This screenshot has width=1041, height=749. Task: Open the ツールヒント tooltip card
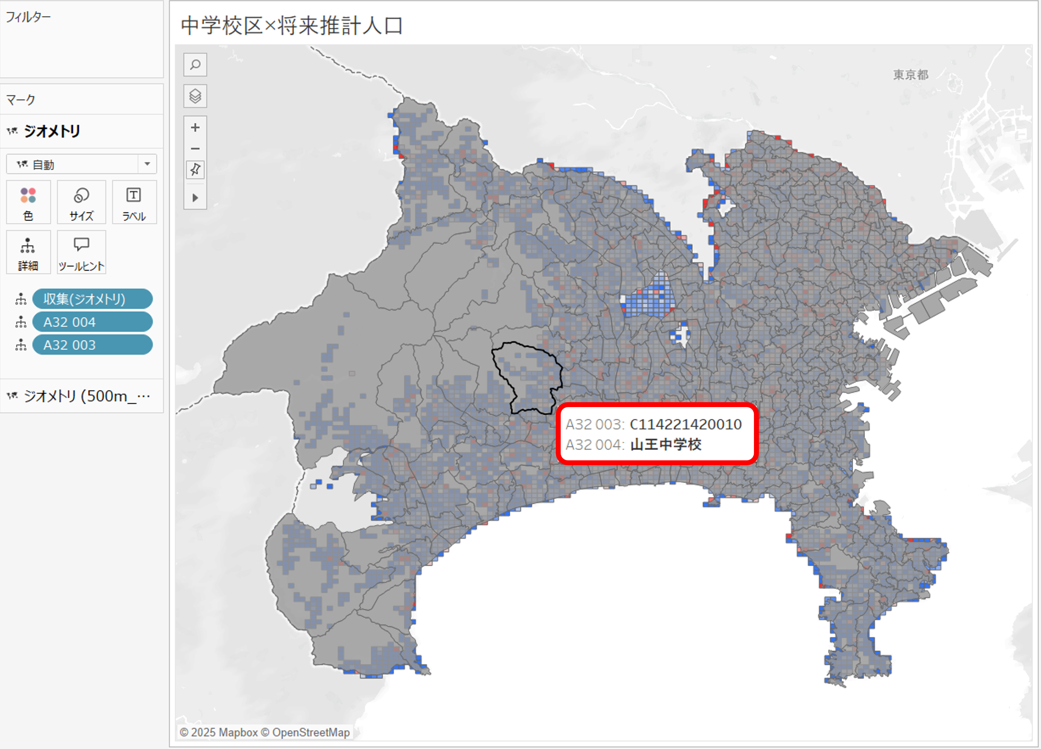point(81,252)
